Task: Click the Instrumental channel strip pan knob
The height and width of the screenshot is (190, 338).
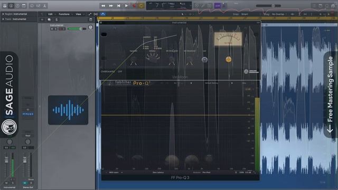Action: point(10,142)
